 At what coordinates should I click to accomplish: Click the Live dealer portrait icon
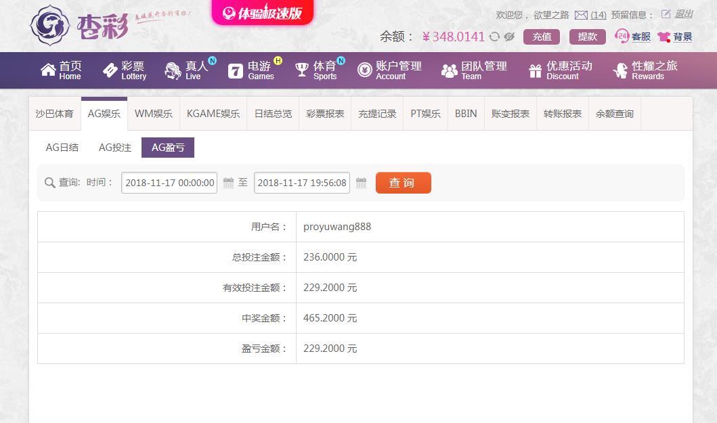tap(173, 71)
